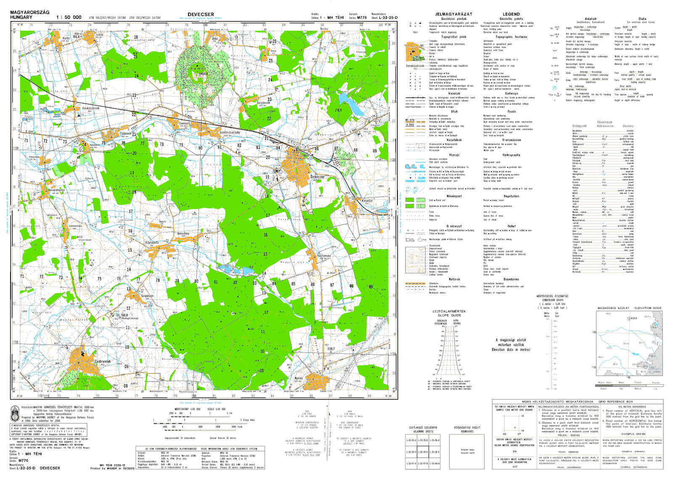Image resolution: width=673 pixels, height=479 pixels.
Task: Click the Hungarian Defence Forces crest emblem
Action: 15,414
